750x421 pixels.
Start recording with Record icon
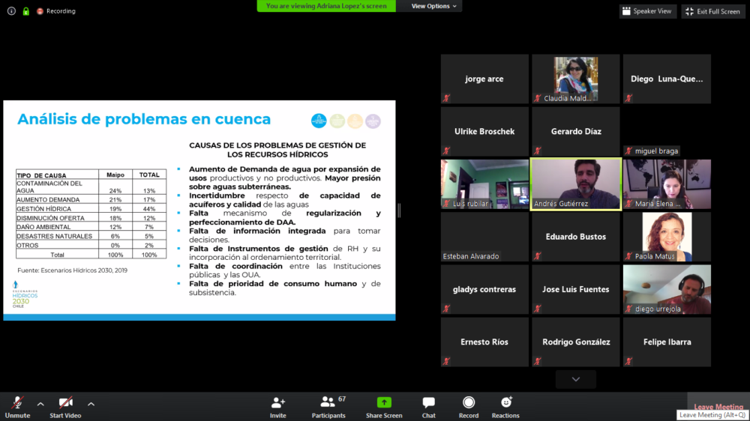click(x=469, y=404)
